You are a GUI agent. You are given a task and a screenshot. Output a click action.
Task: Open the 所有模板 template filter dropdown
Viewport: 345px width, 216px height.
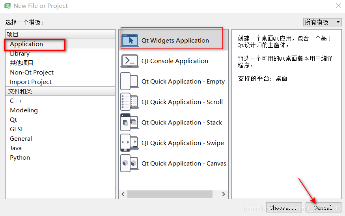[x=323, y=22]
